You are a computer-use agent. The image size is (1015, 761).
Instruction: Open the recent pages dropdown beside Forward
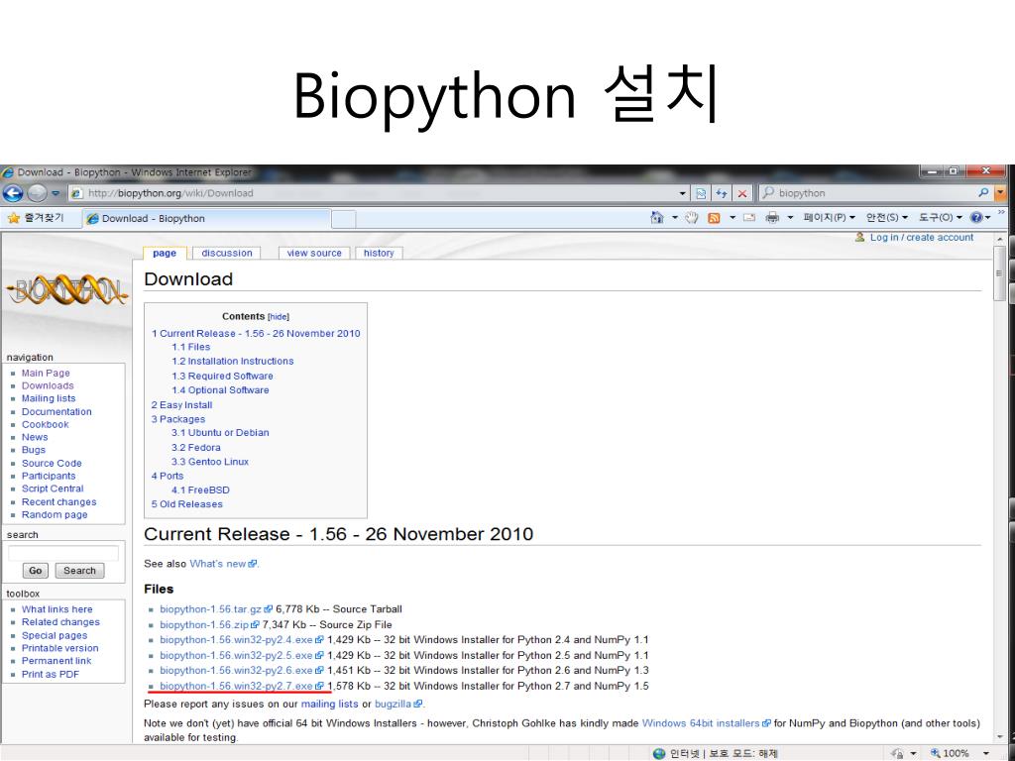click(56, 193)
